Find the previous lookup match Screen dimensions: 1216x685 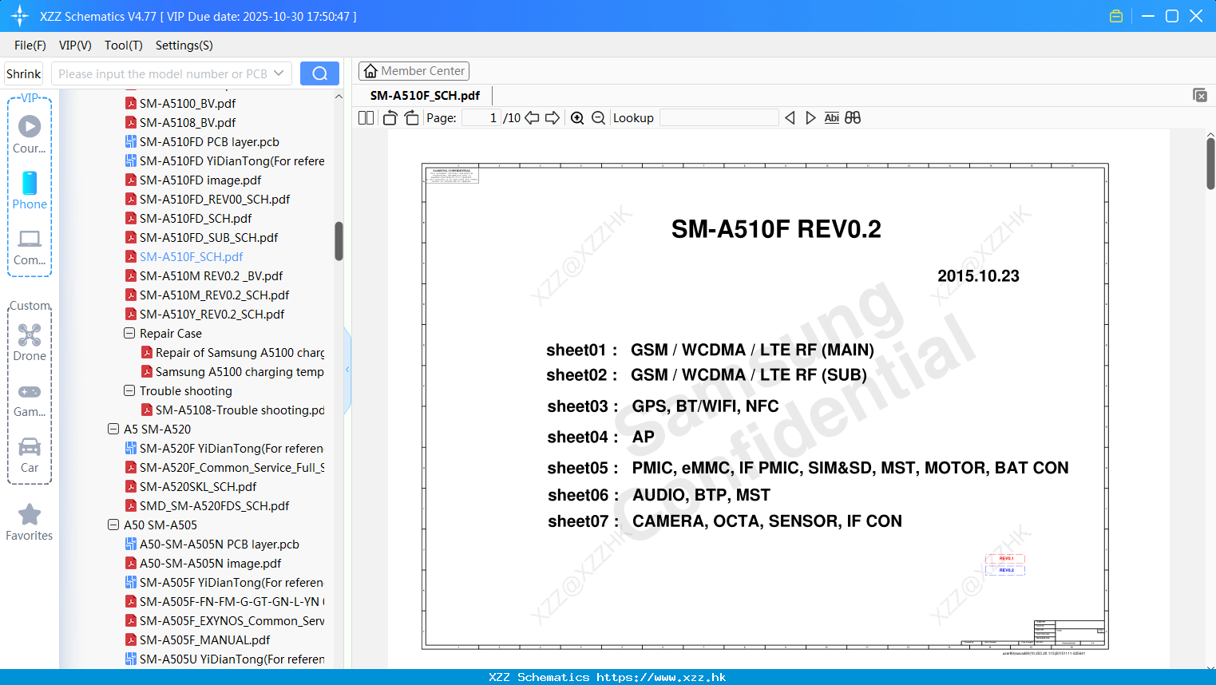click(790, 118)
